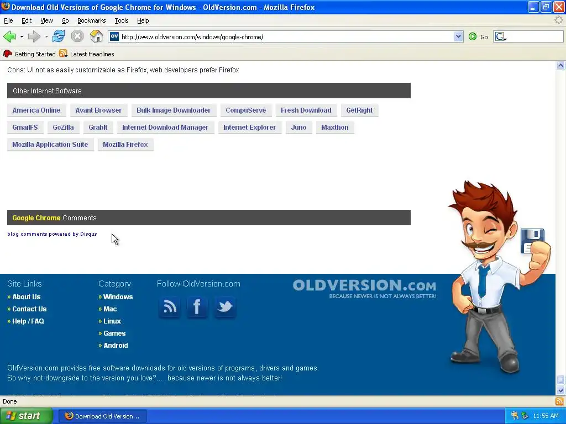Open the Contact Us footer link

tap(30, 309)
